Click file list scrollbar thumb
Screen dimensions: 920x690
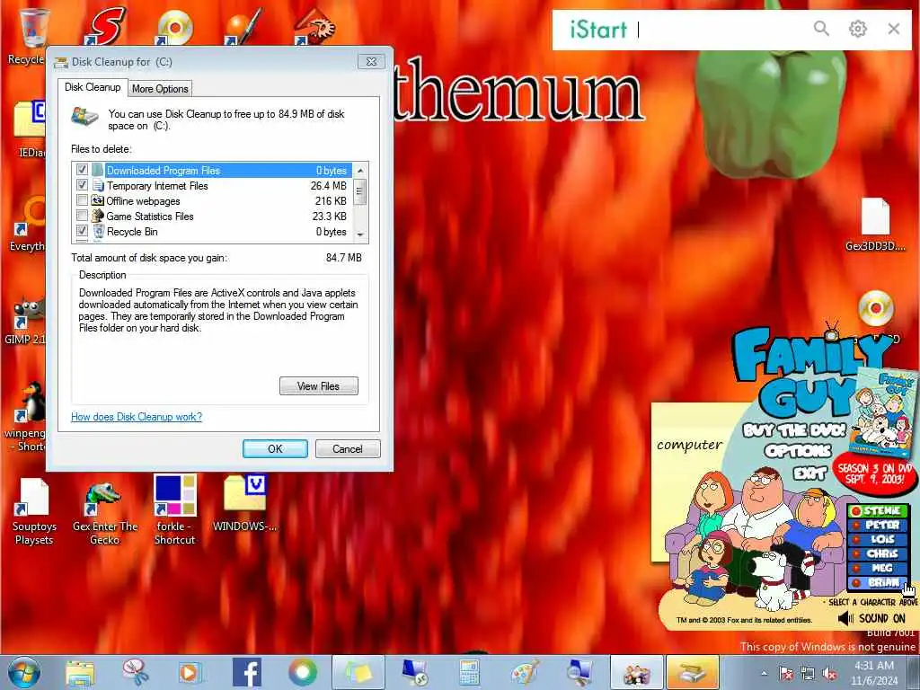click(x=360, y=191)
